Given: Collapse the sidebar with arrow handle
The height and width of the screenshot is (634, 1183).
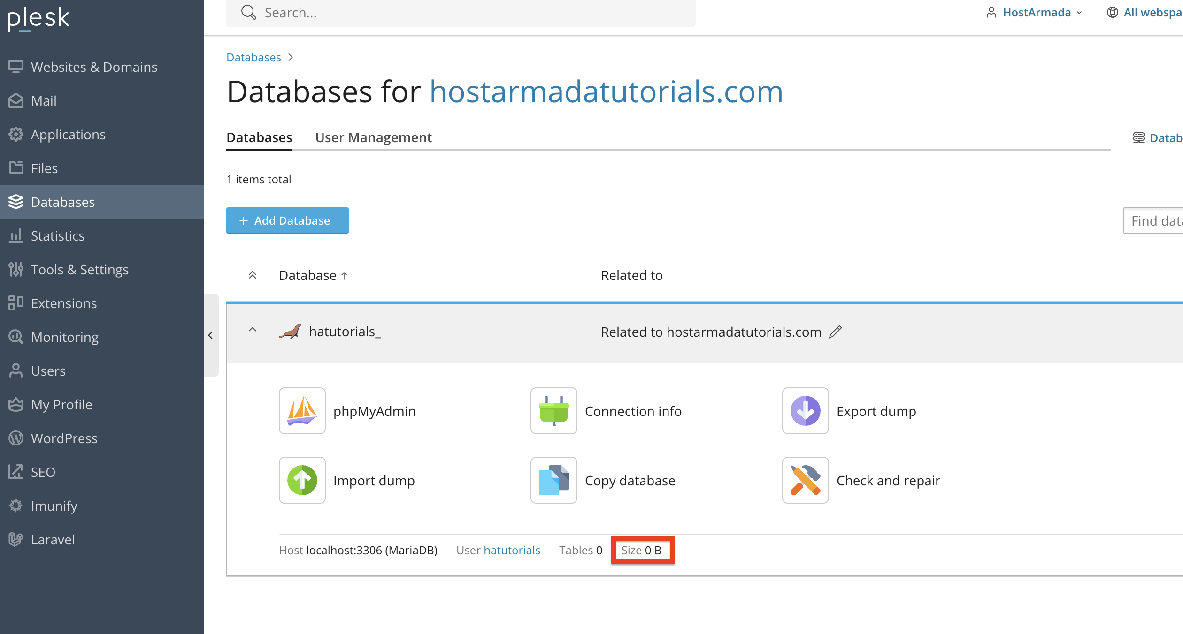Looking at the screenshot, I should [x=211, y=335].
